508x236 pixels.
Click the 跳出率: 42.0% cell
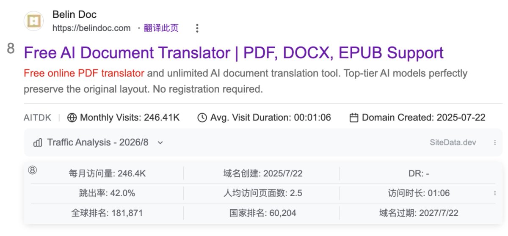(x=107, y=193)
